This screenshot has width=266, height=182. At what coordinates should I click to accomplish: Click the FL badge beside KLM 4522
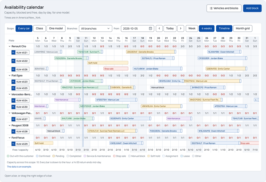pos(13,61)
